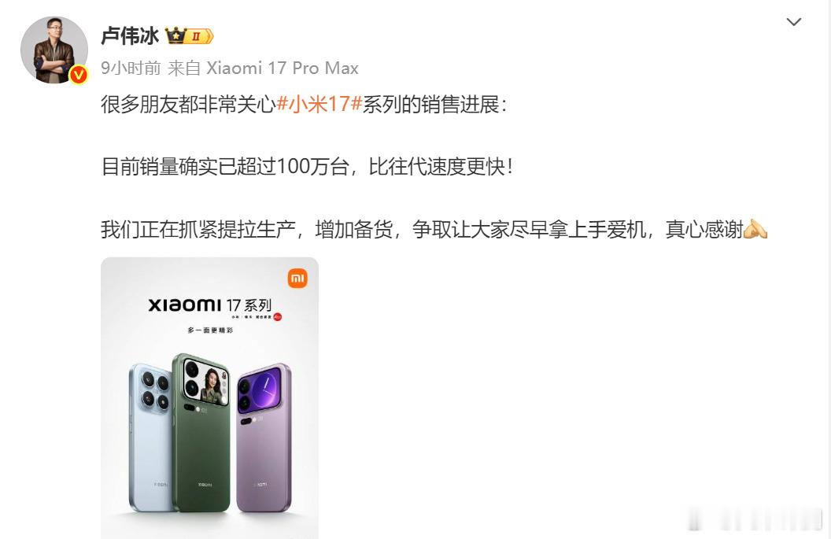Open 卢伟冰's profile avatar photo
Screen dimensions: 831x539
click(54, 50)
